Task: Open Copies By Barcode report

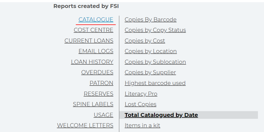Action: [151, 20]
